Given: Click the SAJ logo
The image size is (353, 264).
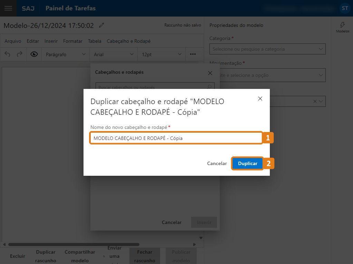Looking at the screenshot, I should point(28,8).
